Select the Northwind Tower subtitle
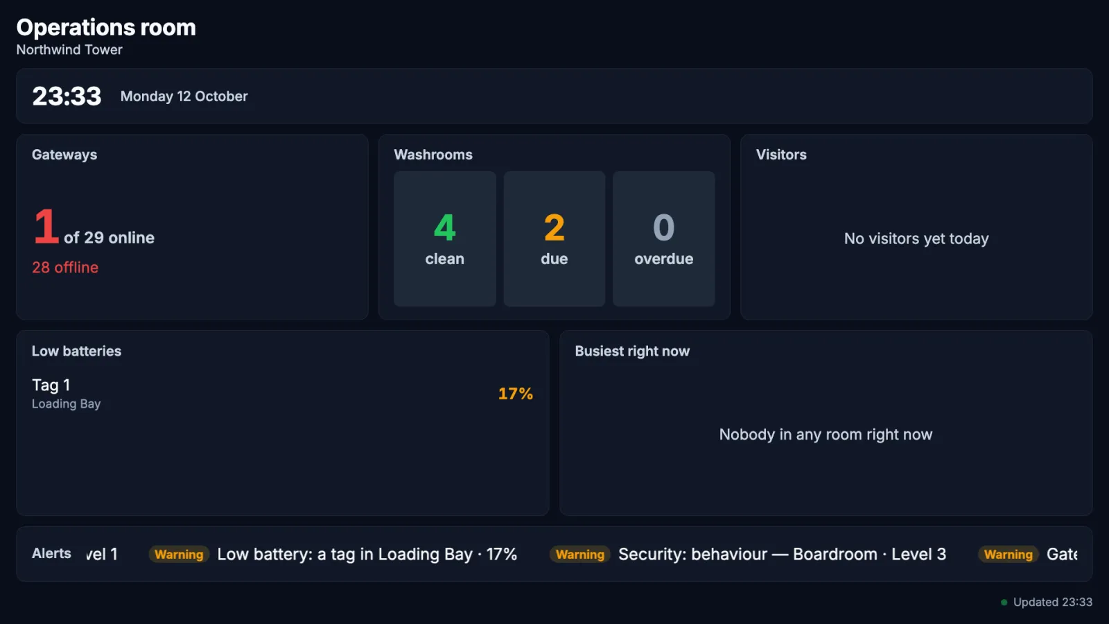 pos(69,50)
